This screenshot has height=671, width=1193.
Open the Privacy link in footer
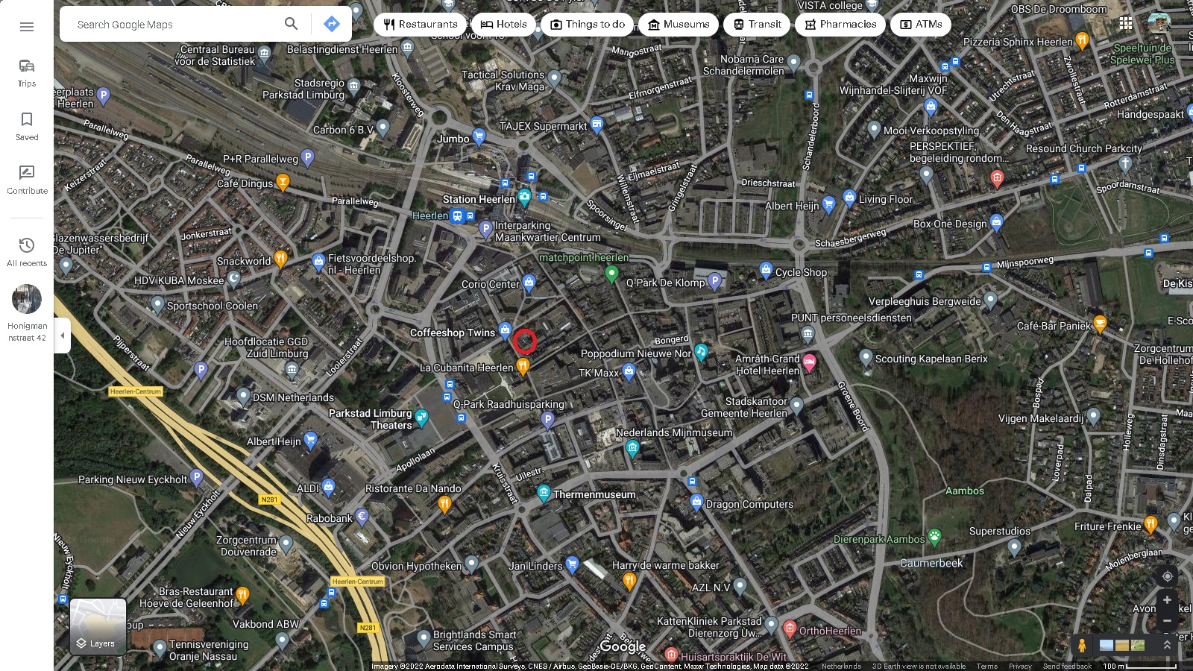(x=1020, y=667)
